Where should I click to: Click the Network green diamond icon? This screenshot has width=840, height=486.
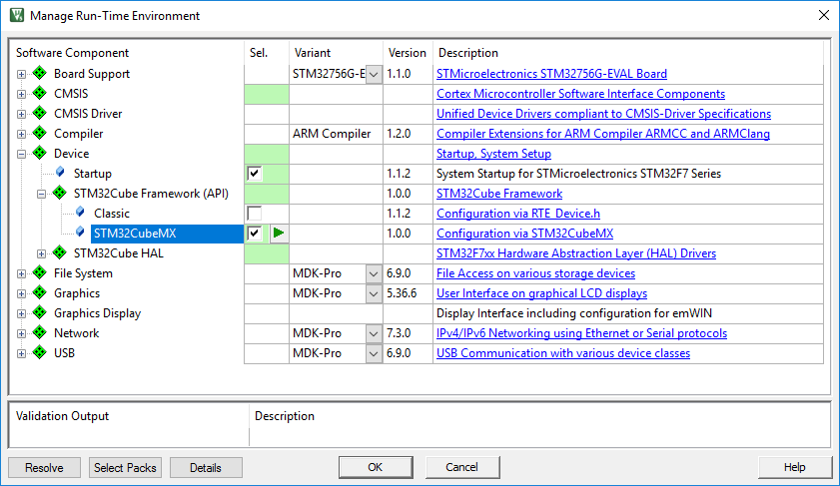coord(40,332)
